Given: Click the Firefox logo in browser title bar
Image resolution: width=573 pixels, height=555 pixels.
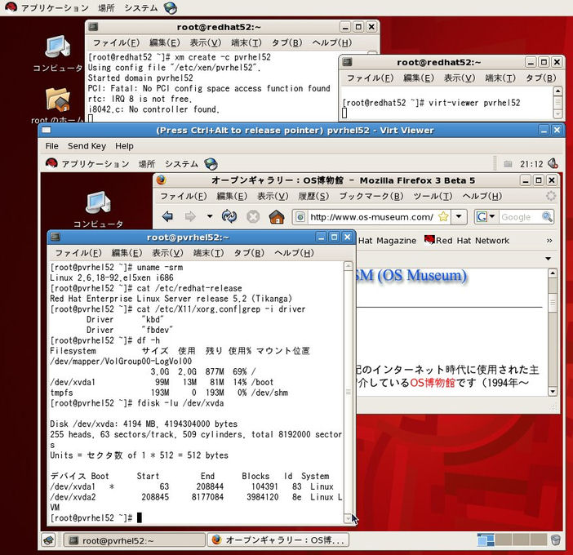Looking at the screenshot, I should [x=161, y=180].
